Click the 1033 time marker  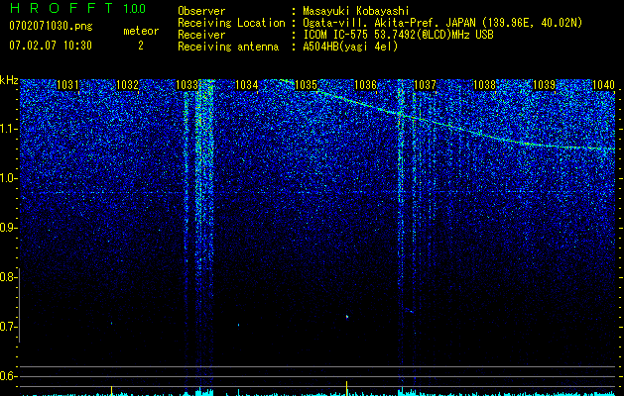(x=187, y=85)
